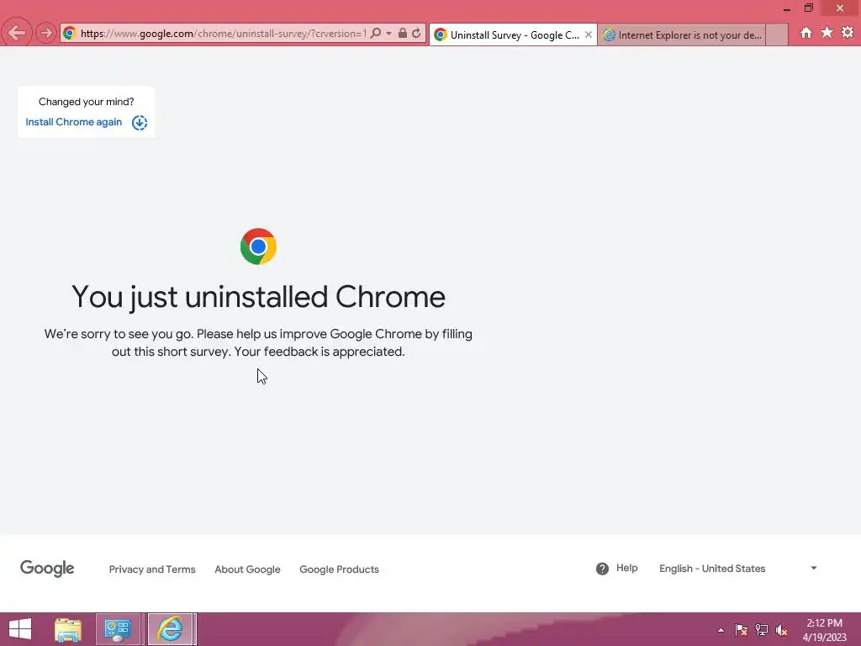
Task: Open File Explorer from the taskbar
Action: tap(68, 629)
